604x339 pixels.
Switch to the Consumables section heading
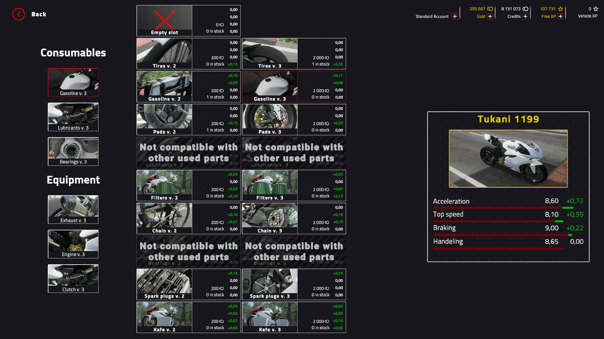[x=73, y=53]
